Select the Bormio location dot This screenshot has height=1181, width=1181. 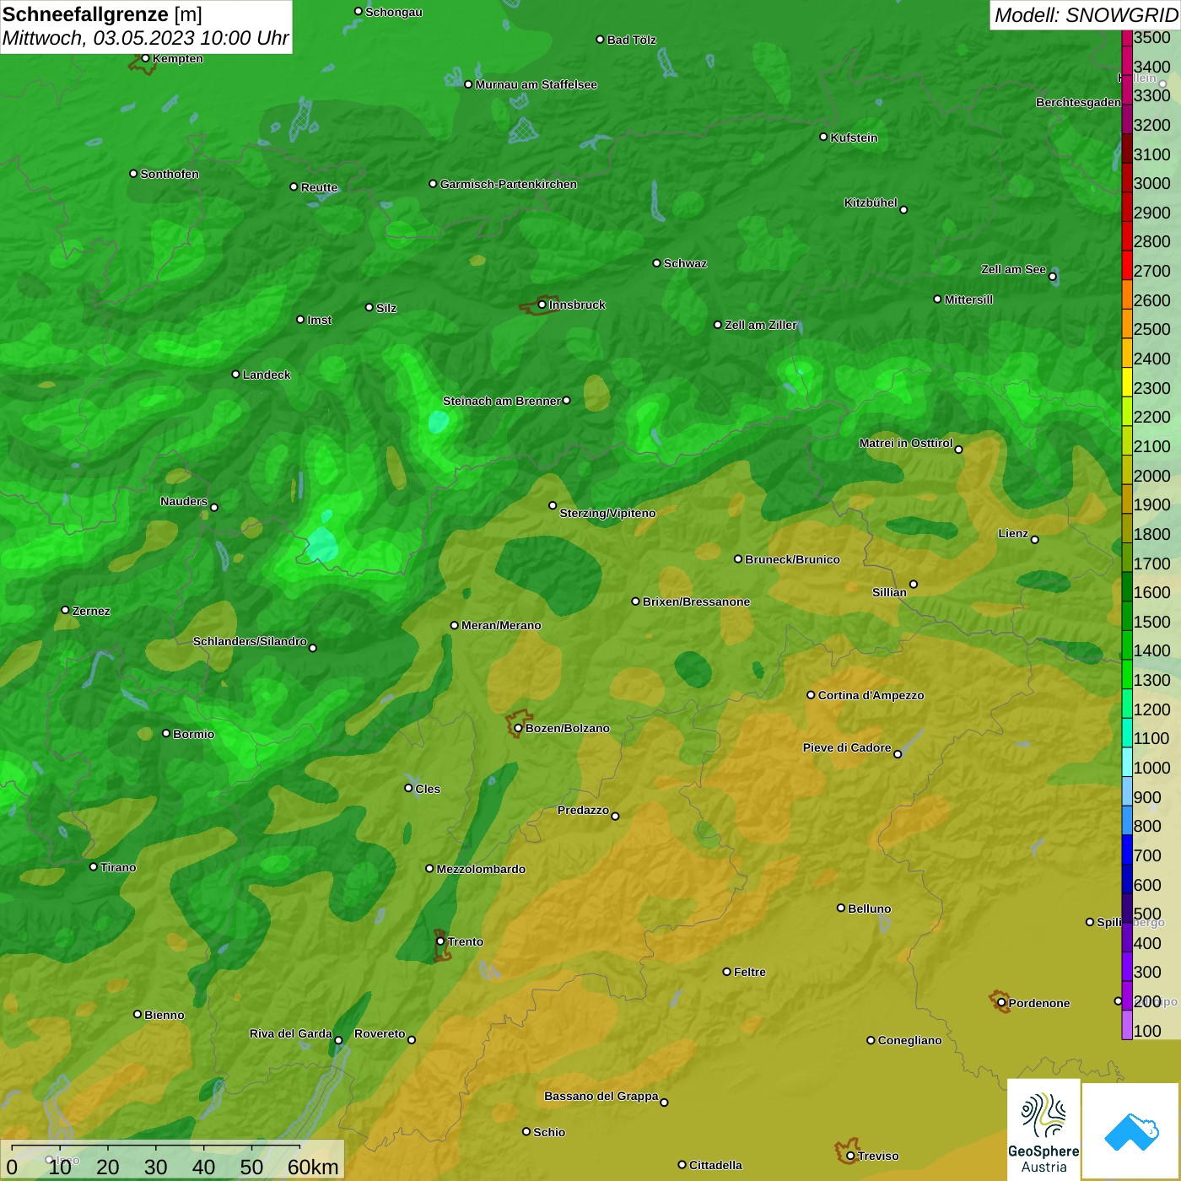point(166,733)
